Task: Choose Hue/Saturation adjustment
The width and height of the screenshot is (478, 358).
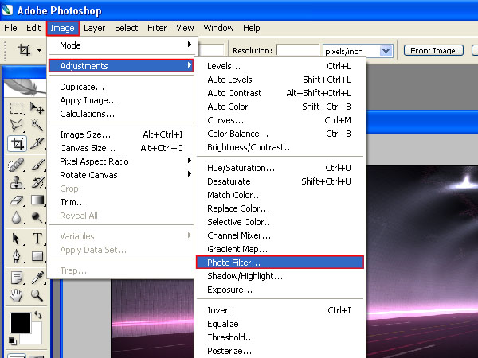Action: (280, 168)
